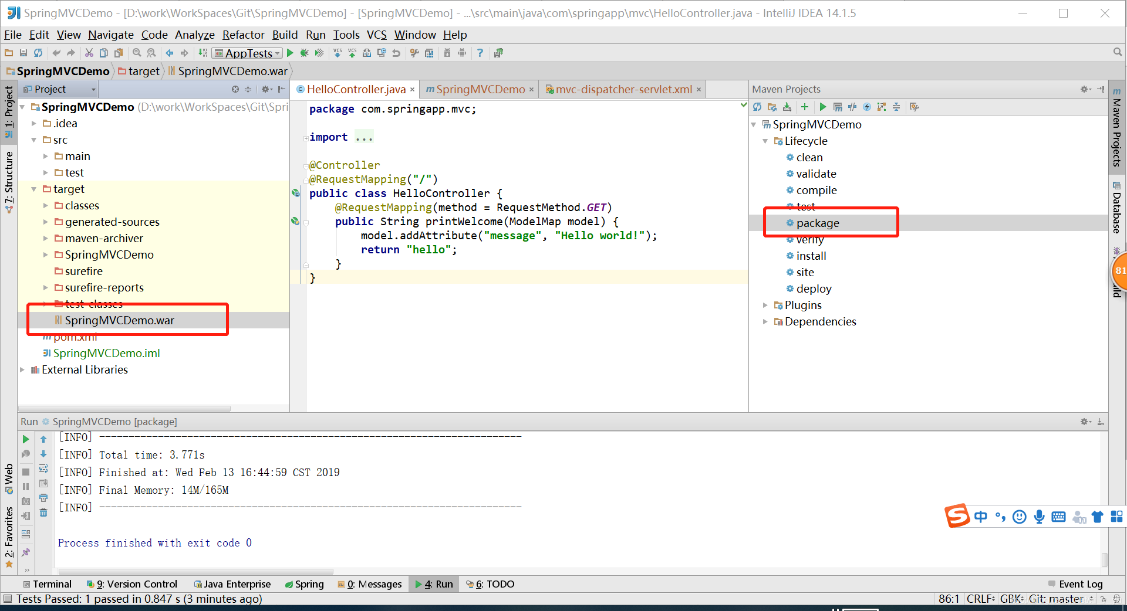This screenshot has width=1127, height=611.
Task: Open the Terminal tool window
Action: point(47,584)
